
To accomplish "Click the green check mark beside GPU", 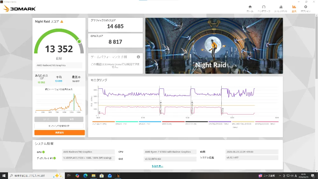I will point(44,152).
